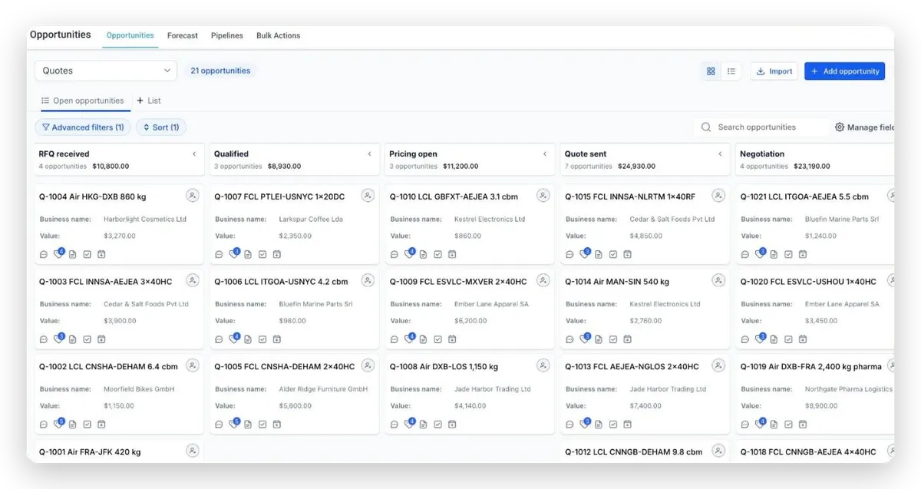Click tags icon on Q-1007 card
This screenshot has height=489, width=921.
(233, 254)
